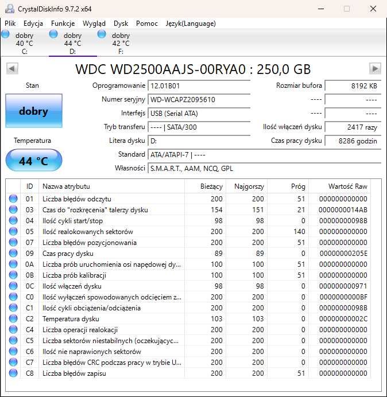The image size is (387, 397).
Task: Click the CrystalDiskInfo title bar app icon
Action: point(10,9)
